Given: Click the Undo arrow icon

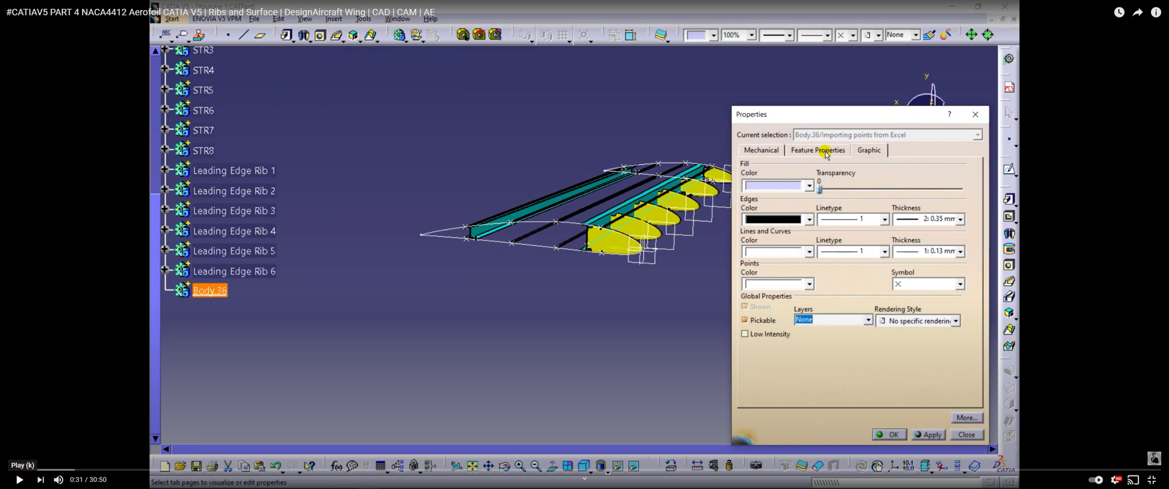Looking at the screenshot, I should [276, 466].
